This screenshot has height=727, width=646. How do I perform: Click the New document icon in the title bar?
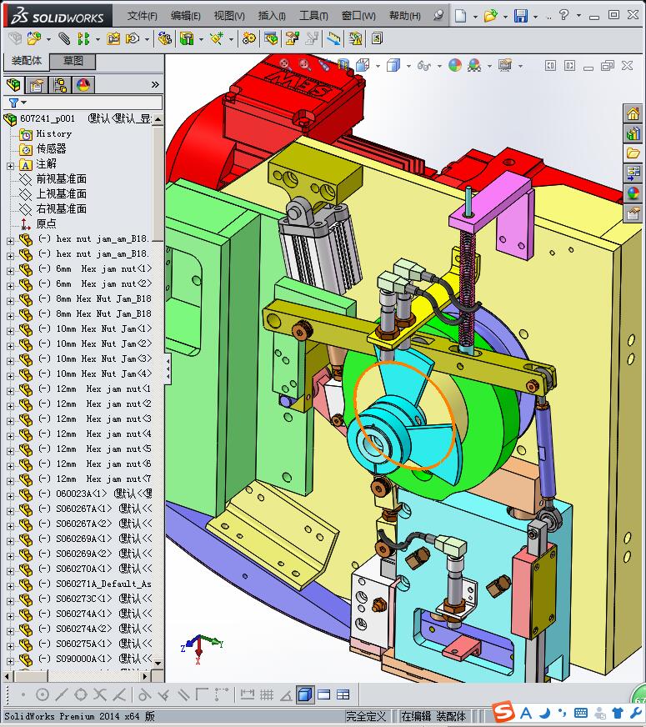(x=460, y=16)
